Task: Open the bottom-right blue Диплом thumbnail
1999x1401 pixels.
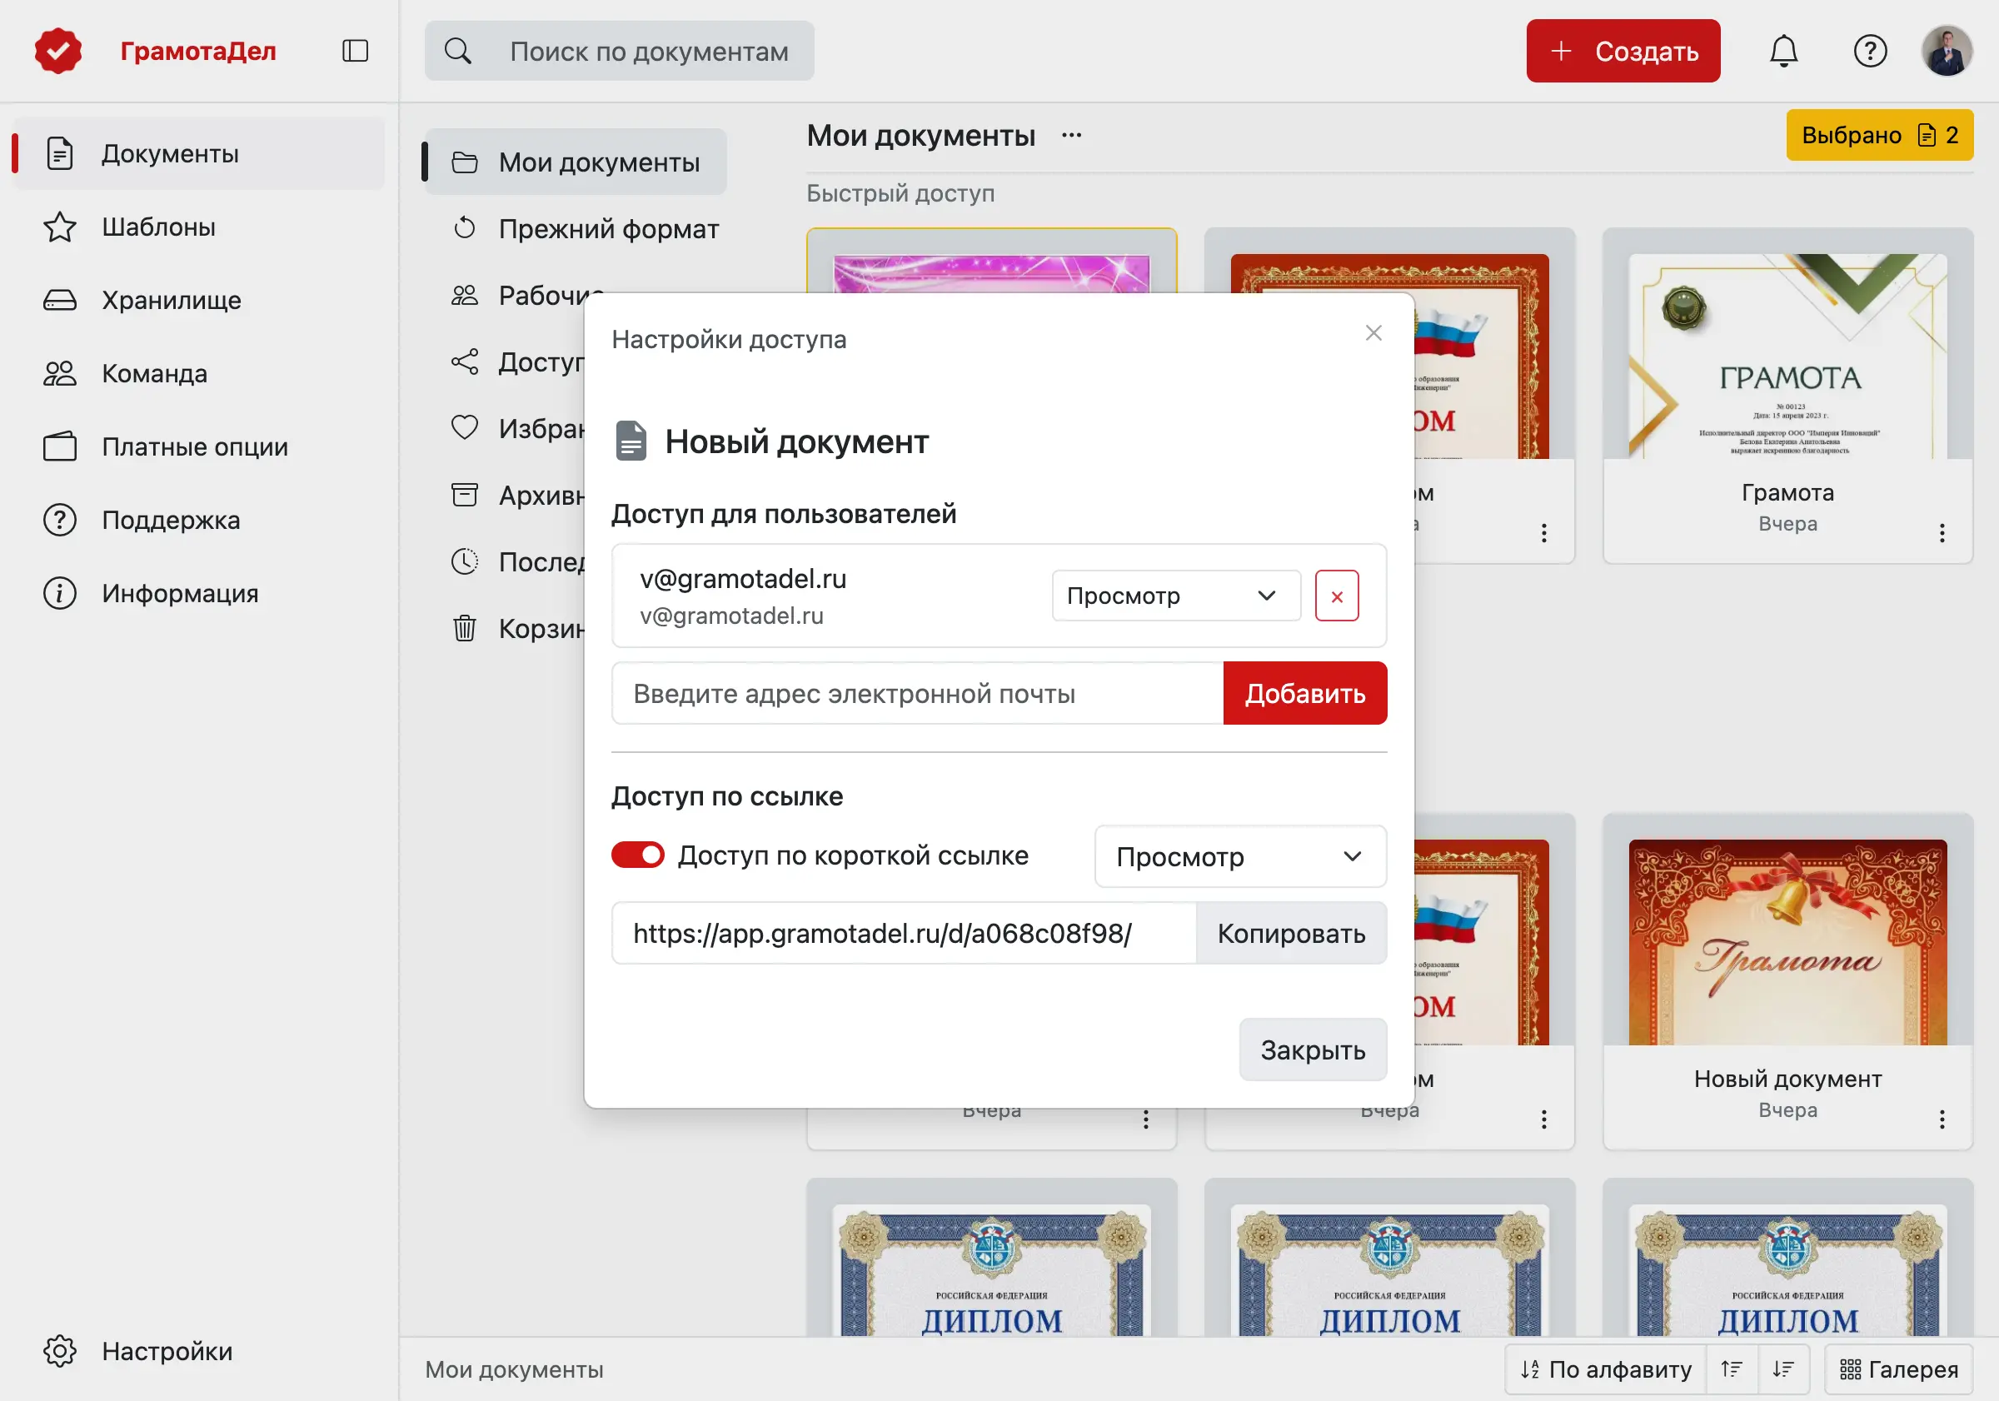Action: [1787, 1271]
